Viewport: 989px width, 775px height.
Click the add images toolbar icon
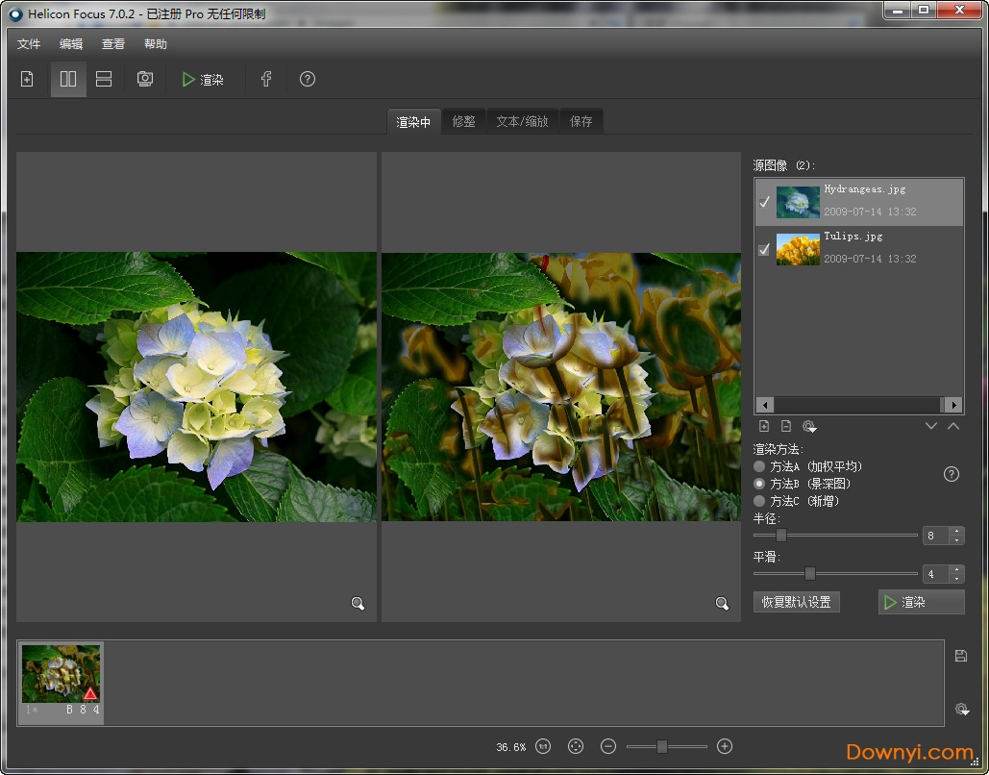[27, 80]
